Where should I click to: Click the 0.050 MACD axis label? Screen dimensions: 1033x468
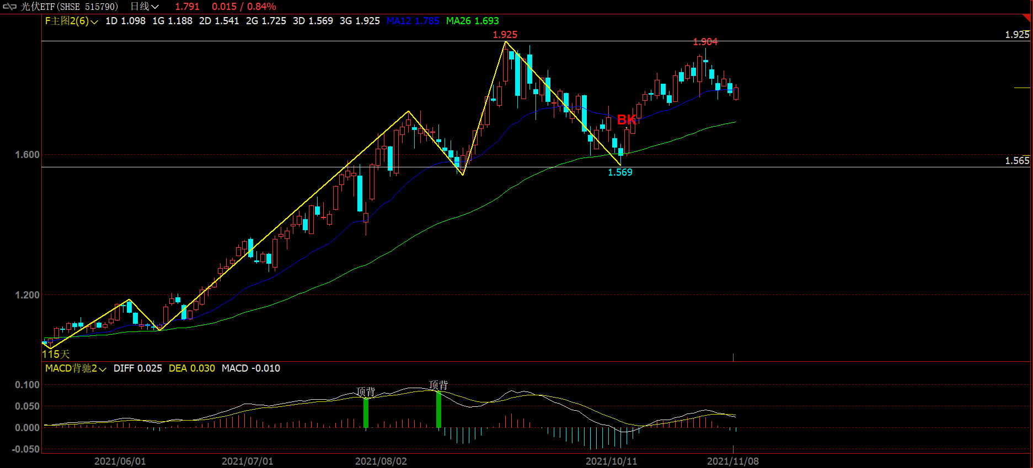click(x=28, y=406)
